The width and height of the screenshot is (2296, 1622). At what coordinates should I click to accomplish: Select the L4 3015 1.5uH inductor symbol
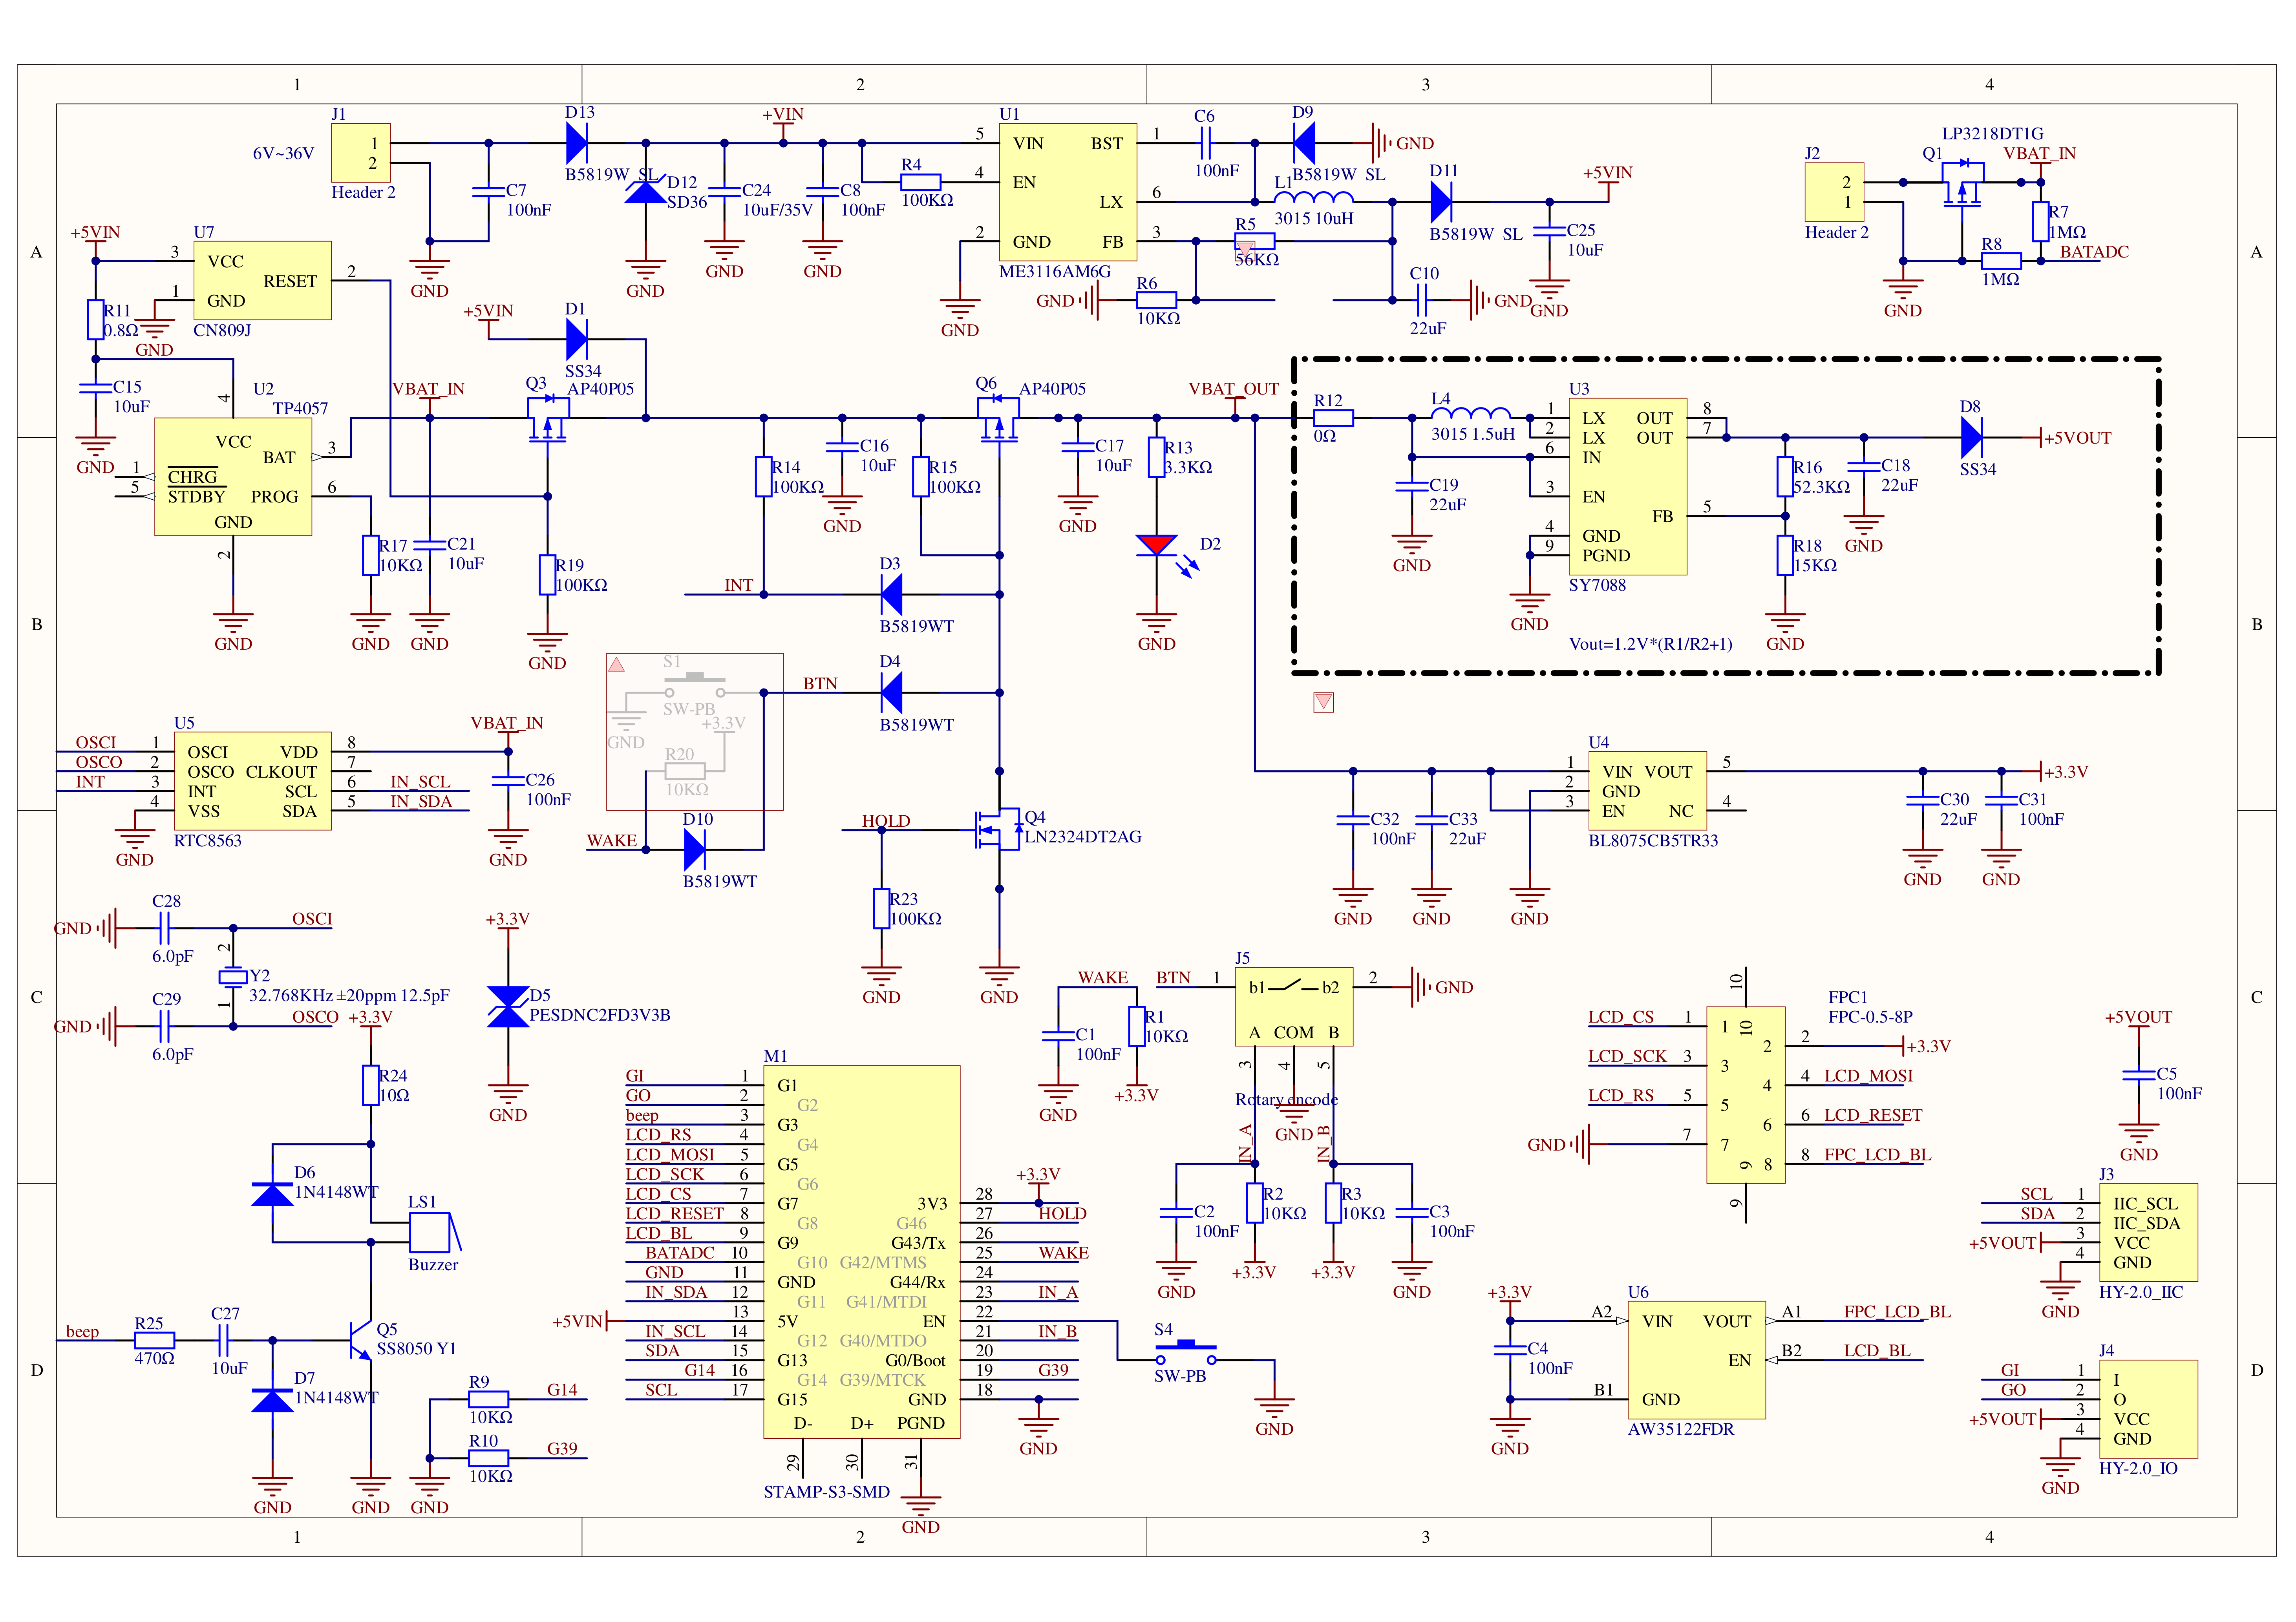(x=1471, y=413)
